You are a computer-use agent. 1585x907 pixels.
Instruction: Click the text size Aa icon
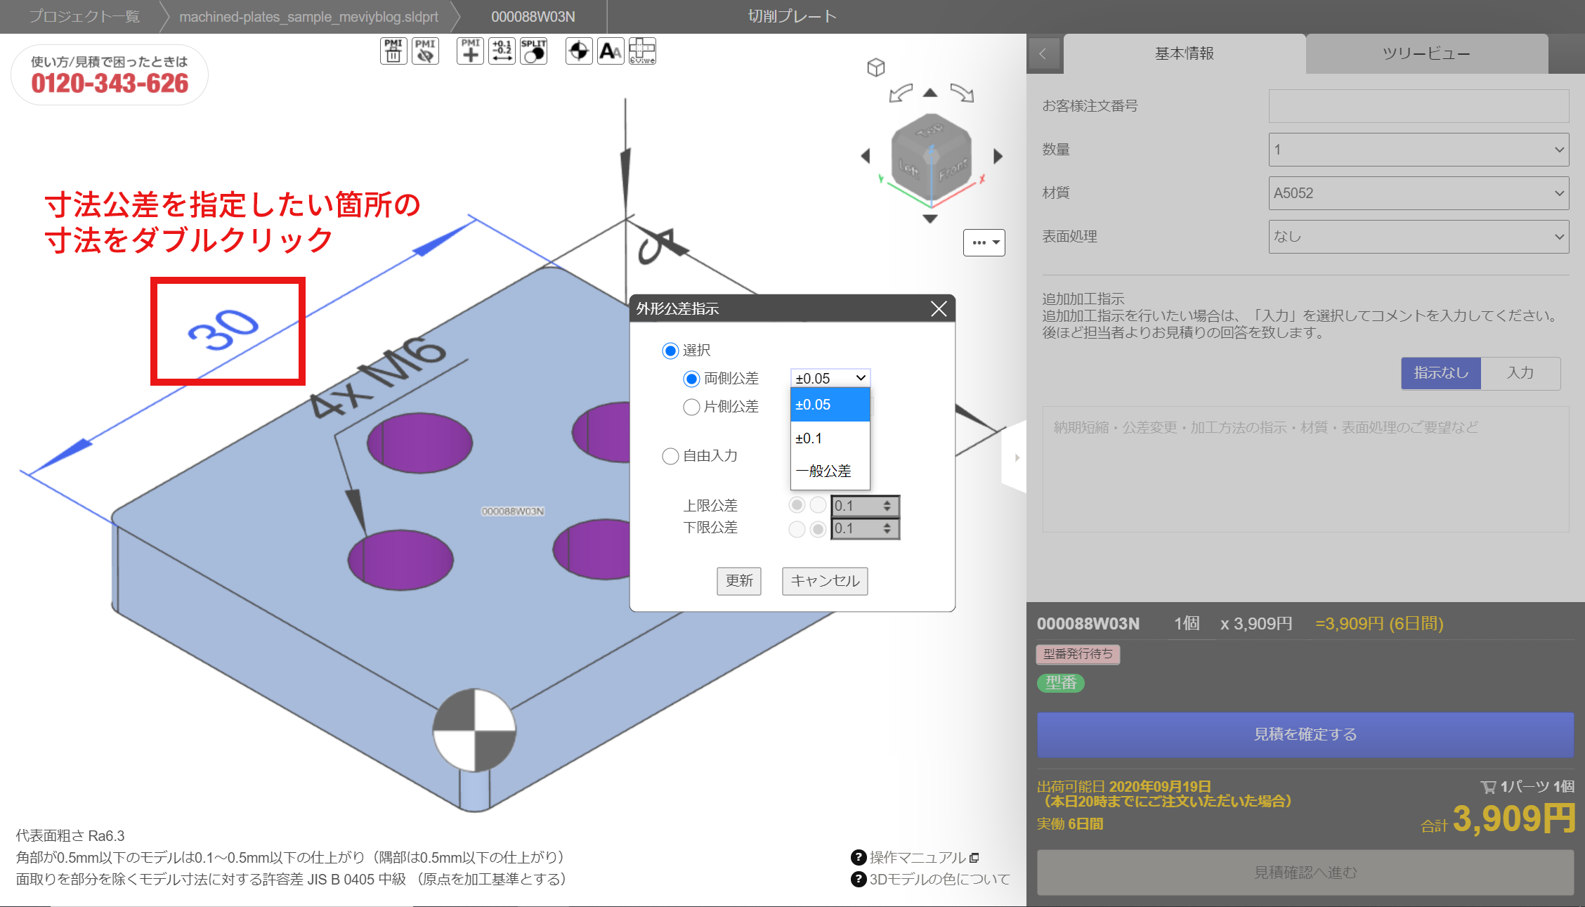coord(611,51)
